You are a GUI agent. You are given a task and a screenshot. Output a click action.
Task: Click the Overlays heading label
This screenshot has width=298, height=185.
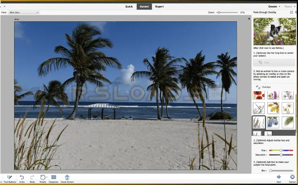pos(266,87)
